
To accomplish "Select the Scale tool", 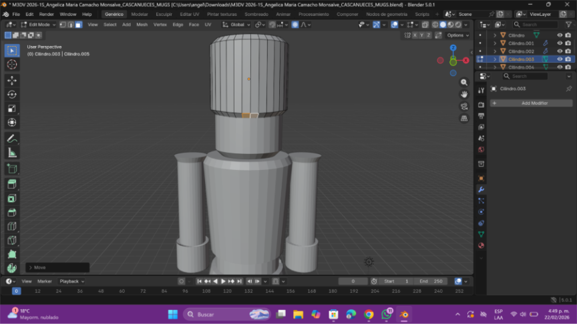I will click(x=12, y=109).
